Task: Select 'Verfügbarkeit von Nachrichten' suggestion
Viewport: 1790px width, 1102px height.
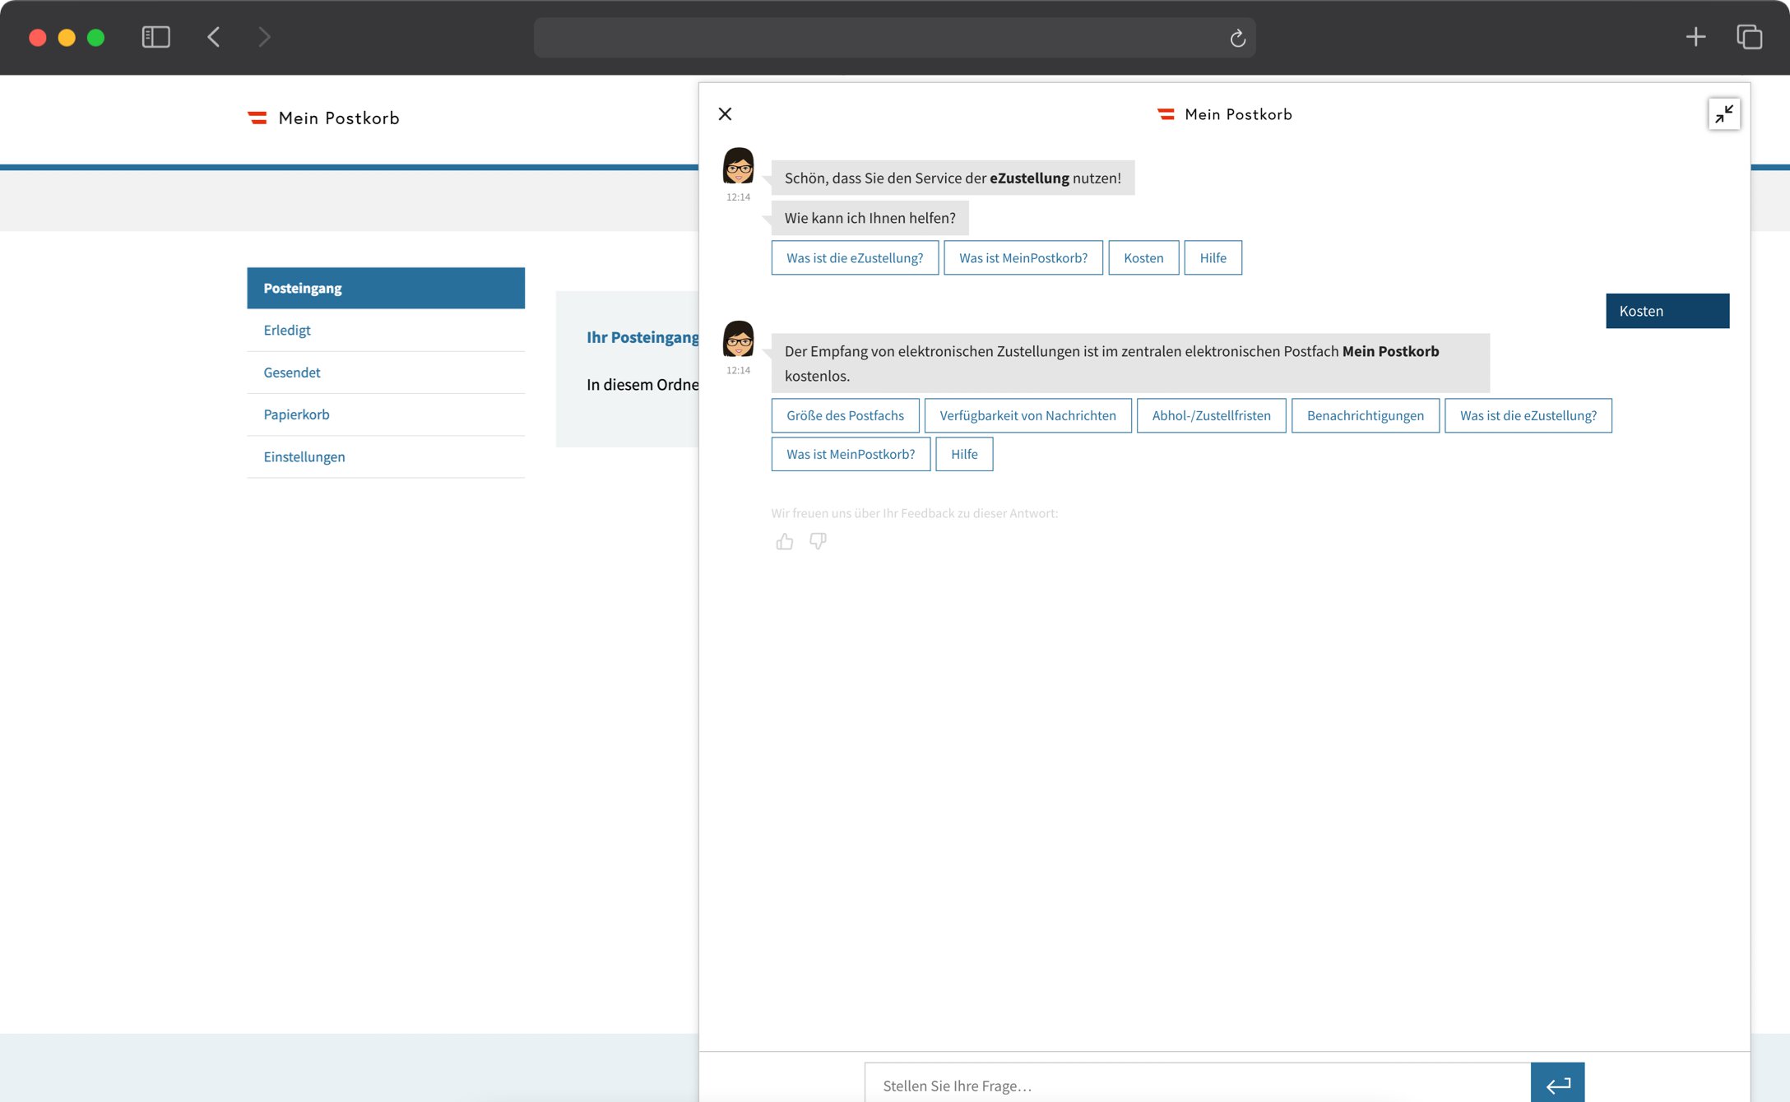Action: tap(1027, 415)
